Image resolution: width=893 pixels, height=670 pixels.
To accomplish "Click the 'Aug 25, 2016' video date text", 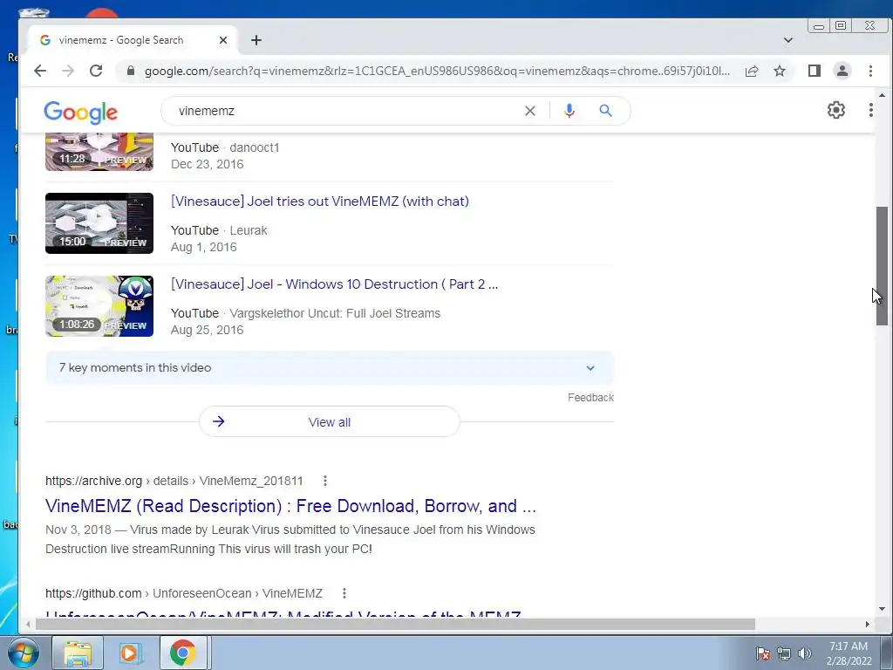I will [x=207, y=330].
